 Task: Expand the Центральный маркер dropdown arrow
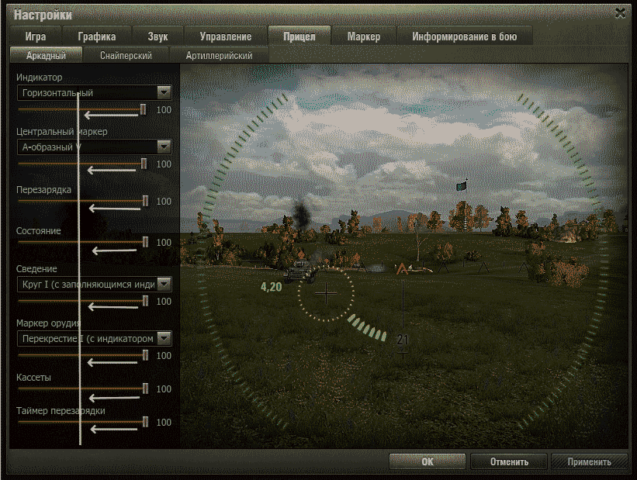[164, 147]
